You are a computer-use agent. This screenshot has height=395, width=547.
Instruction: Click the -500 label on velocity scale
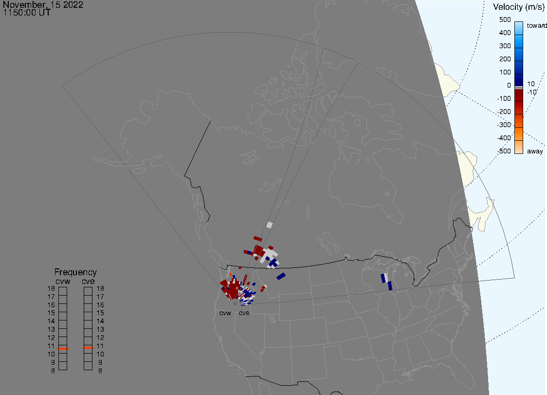click(504, 151)
